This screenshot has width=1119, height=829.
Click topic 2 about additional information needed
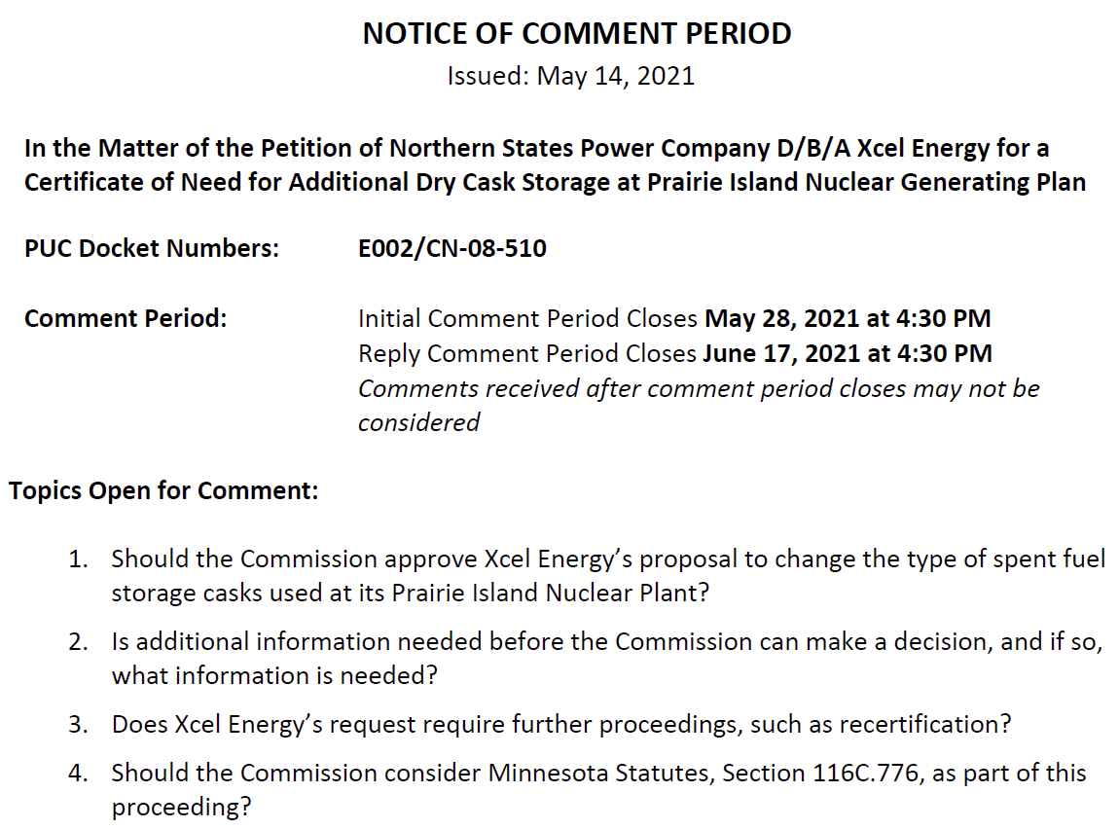pos(605,658)
